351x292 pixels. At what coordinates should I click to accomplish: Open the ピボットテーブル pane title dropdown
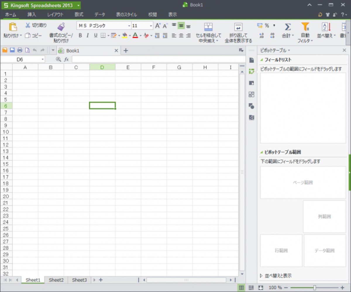[289, 50]
